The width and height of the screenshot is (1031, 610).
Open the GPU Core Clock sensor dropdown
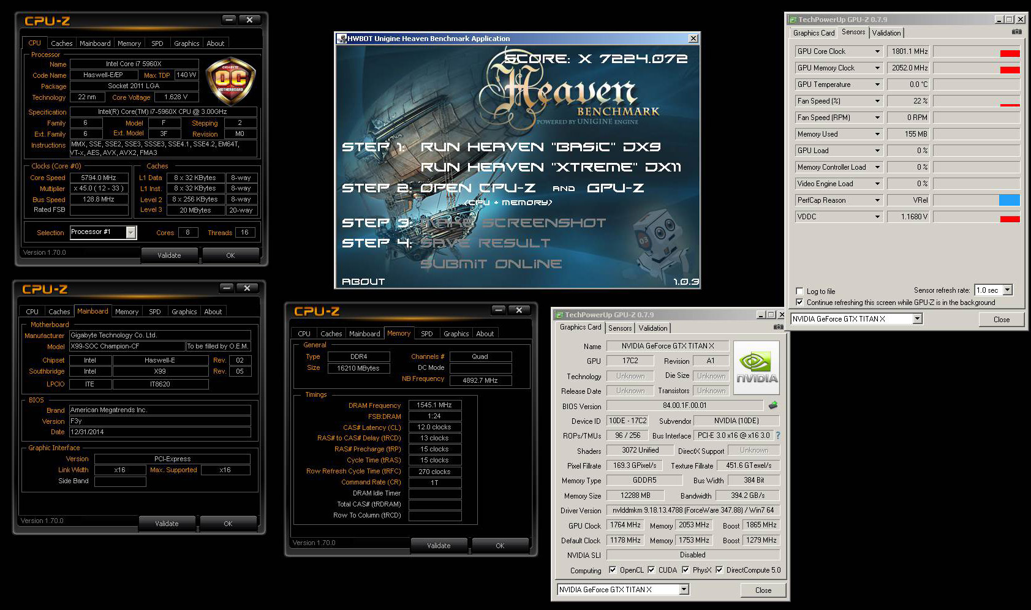(877, 51)
